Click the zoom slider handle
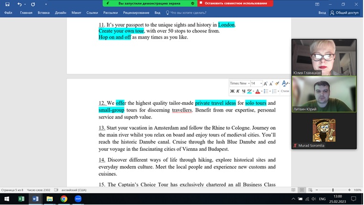Viewport: 364px width, 205px height. click(x=333, y=190)
